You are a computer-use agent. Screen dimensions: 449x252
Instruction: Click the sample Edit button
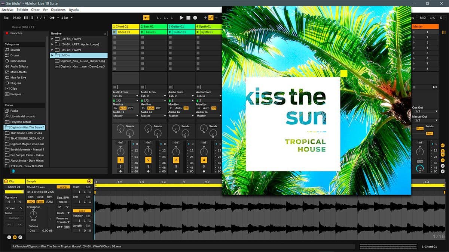[31, 197]
